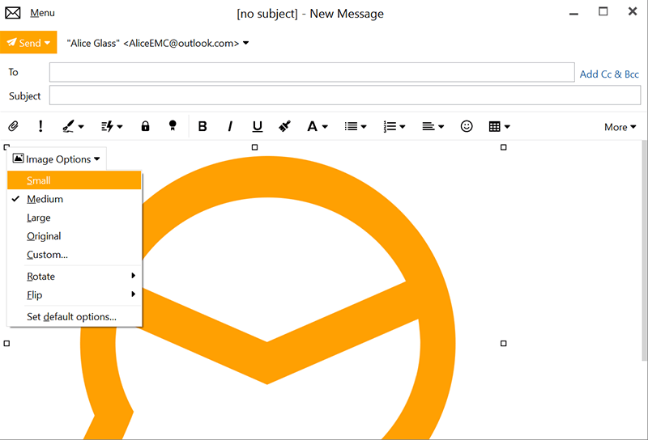Open the Rotate submenu

click(75, 276)
